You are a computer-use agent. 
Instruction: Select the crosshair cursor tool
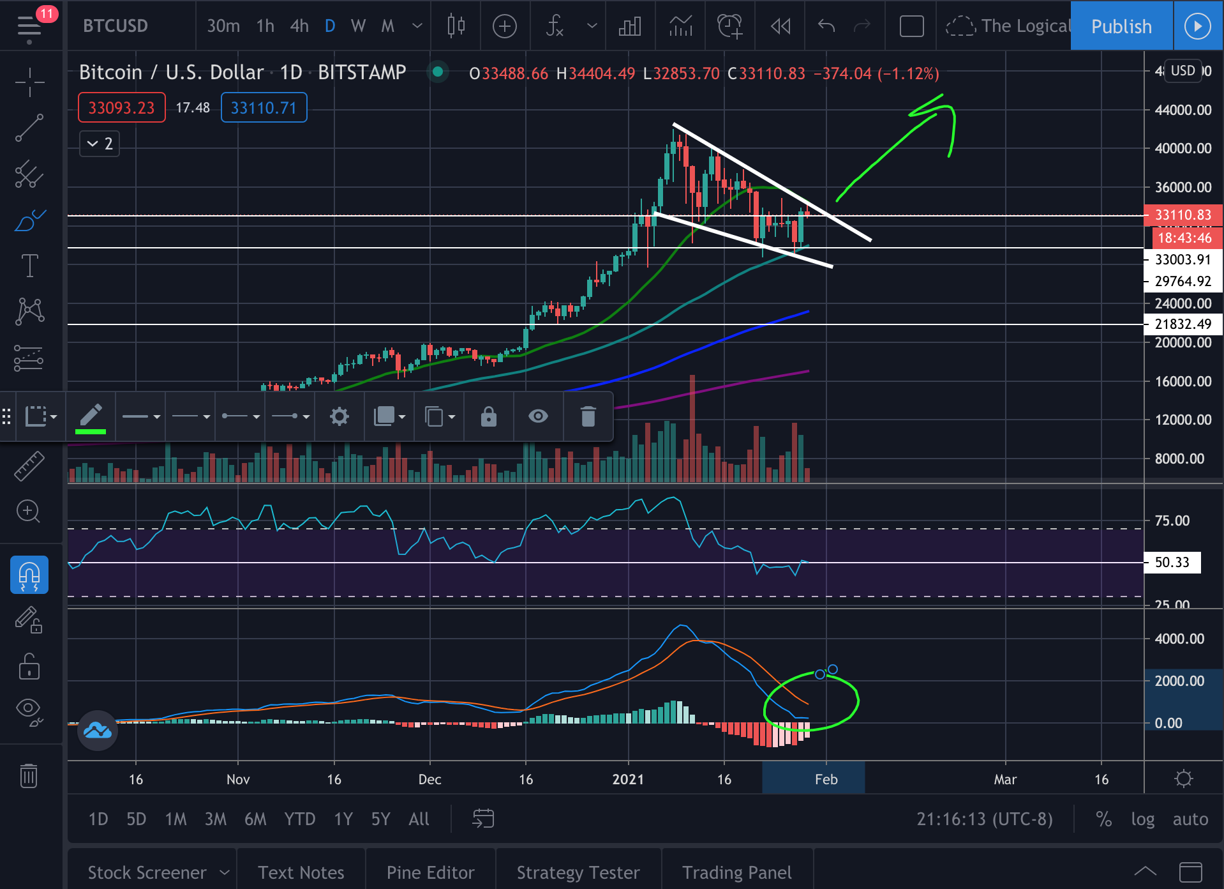[x=29, y=82]
